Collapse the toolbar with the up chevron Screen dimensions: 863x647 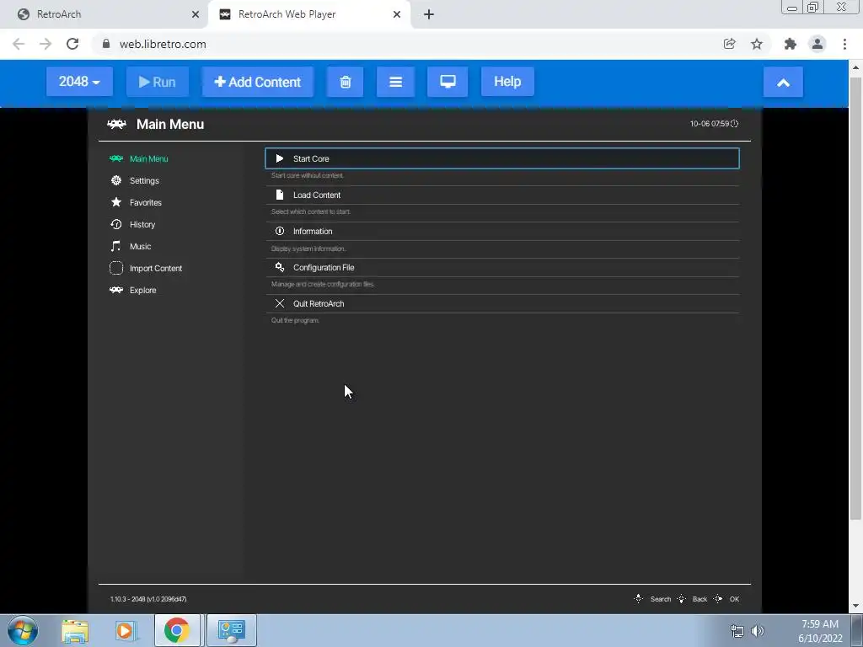coord(783,82)
